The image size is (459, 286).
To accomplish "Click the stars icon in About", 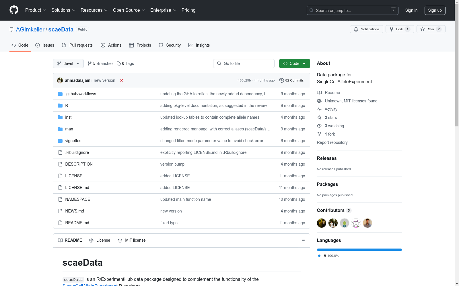I will tap(319, 118).
